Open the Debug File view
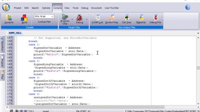The height and width of the screenshot is (112, 200). [155, 19]
